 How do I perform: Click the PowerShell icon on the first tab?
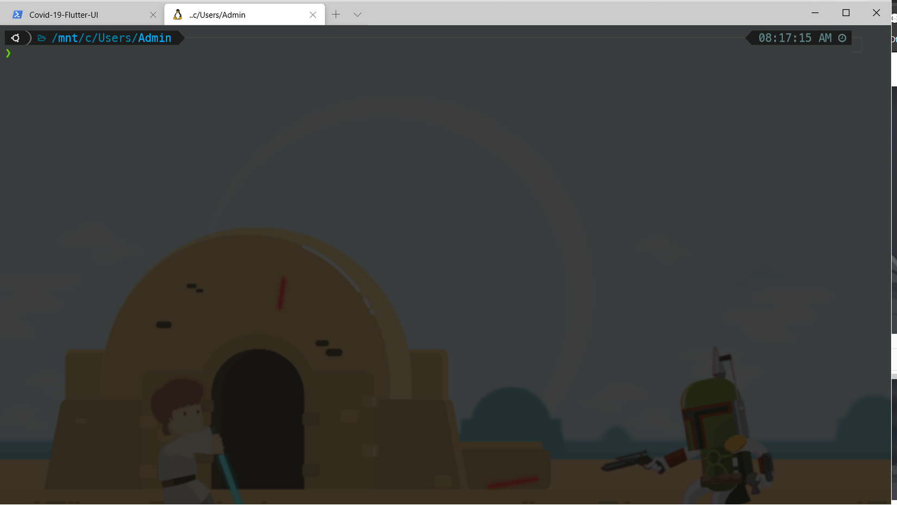(x=17, y=15)
